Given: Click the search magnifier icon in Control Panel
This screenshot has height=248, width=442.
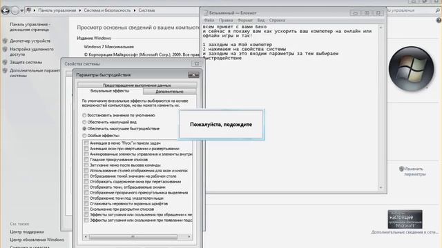Looking at the screenshot, I should (x=437, y=10).
